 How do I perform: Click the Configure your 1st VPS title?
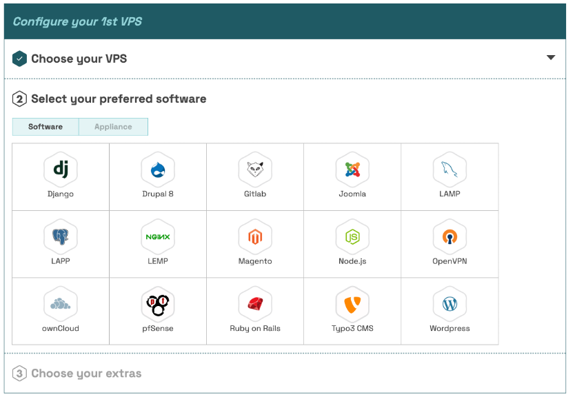point(77,21)
